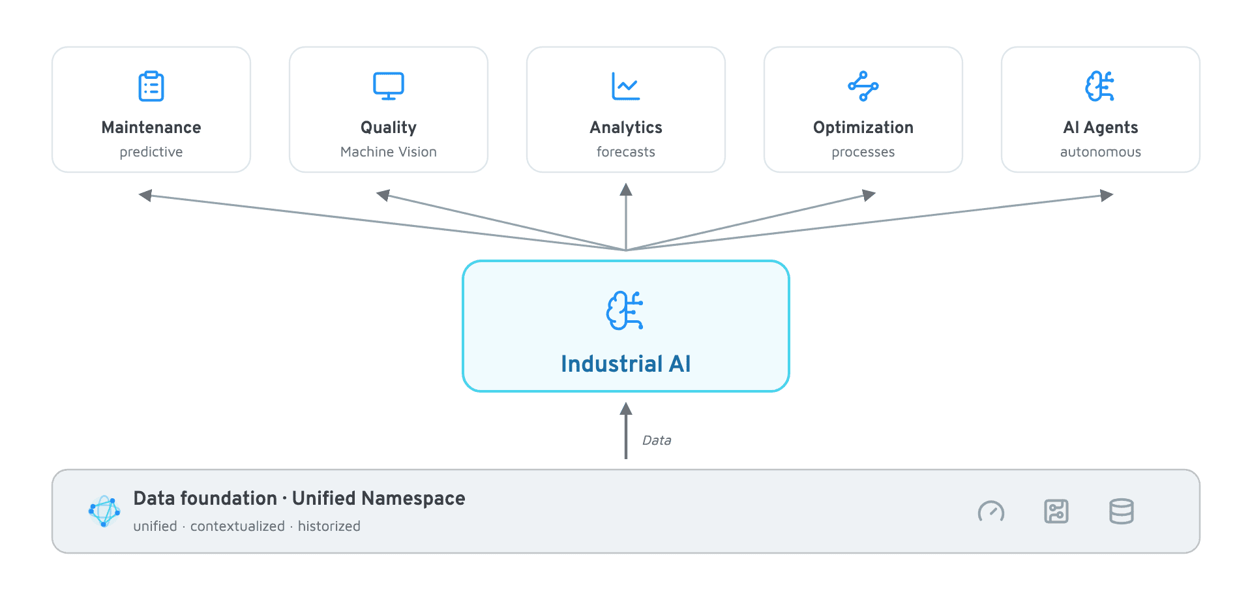Click the 'Data' arrow label
This screenshot has height=600, width=1252.
pyautogui.click(x=657, y=440)
